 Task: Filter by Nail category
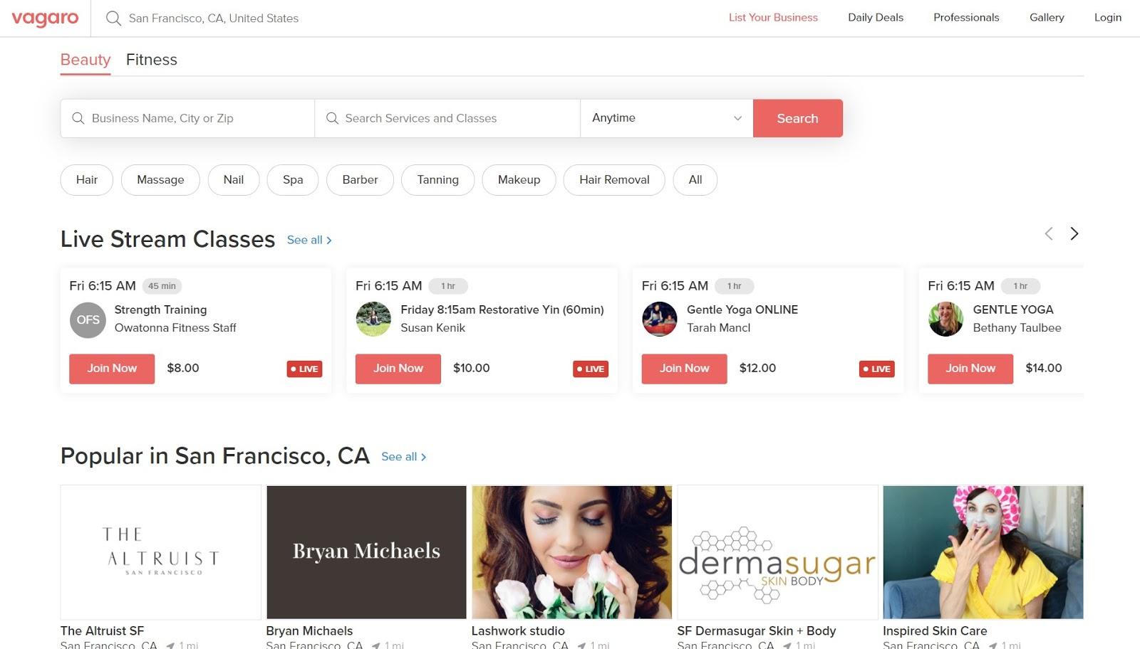[234, 180]
